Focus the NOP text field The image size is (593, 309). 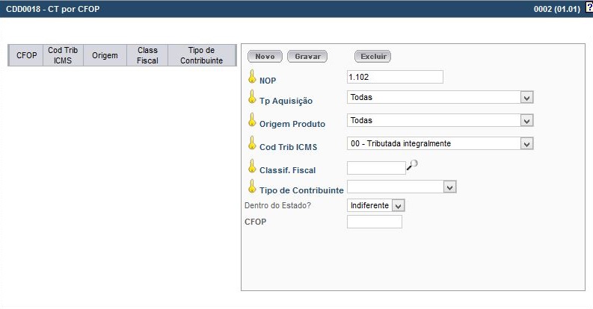tap(396, 77)
